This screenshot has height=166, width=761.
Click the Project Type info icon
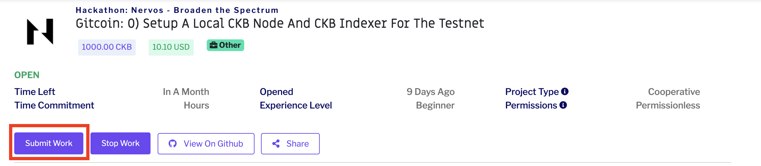click(565, 91)
